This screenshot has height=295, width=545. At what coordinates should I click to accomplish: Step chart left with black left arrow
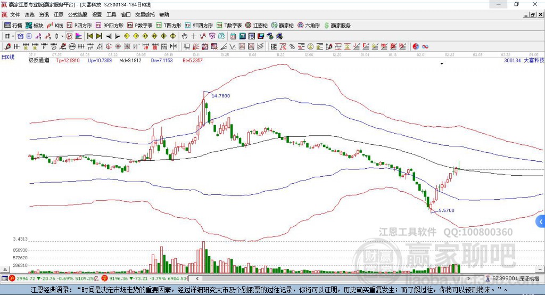coord(108,36)
